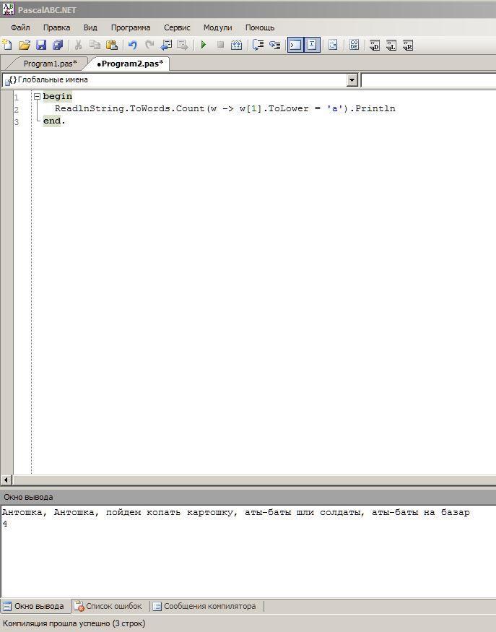Click the output line starting with Антошка
Screen dimensions: 496x632
(236, 513)
